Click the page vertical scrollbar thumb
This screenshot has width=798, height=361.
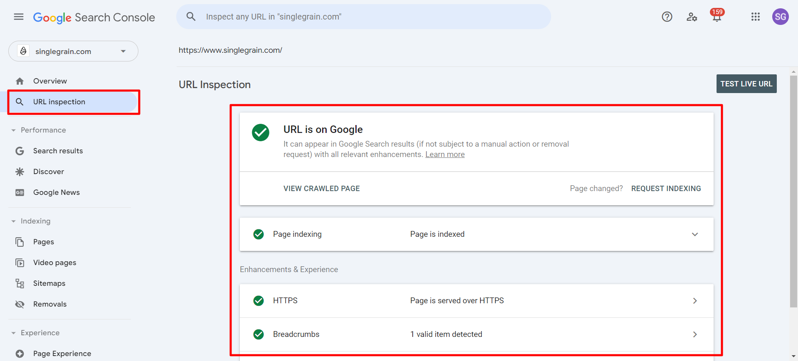coord(794,191)
